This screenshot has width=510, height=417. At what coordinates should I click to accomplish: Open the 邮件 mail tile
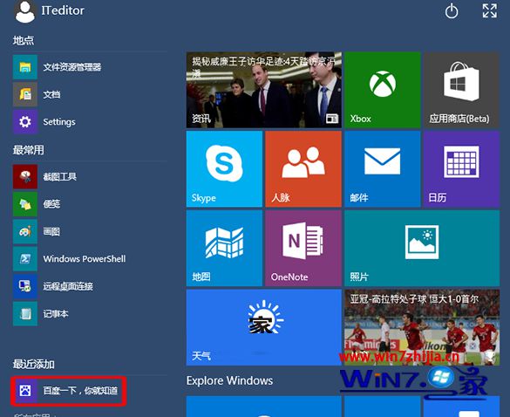point(382,169)
